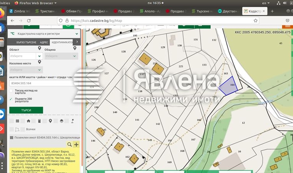Switch to Аполо browser tab
This screenshot has width=293, height=173.
tap(150, 11)
